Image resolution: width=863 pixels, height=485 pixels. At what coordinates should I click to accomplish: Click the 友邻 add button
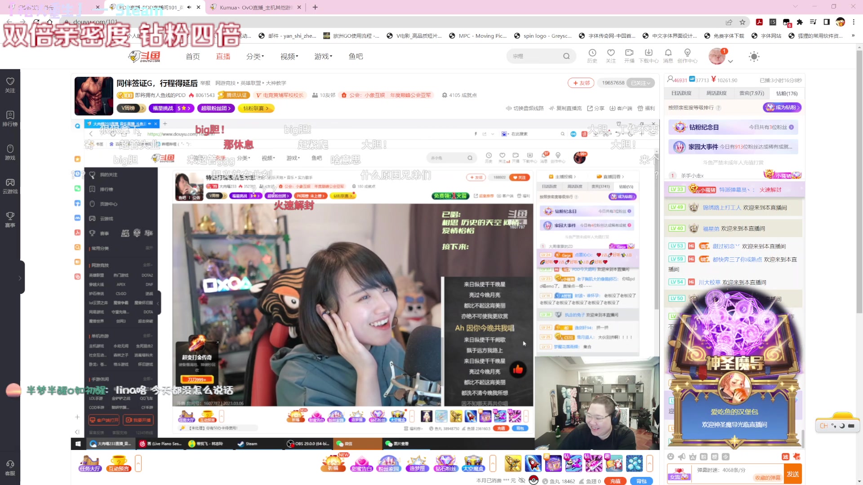pos(581,83)
